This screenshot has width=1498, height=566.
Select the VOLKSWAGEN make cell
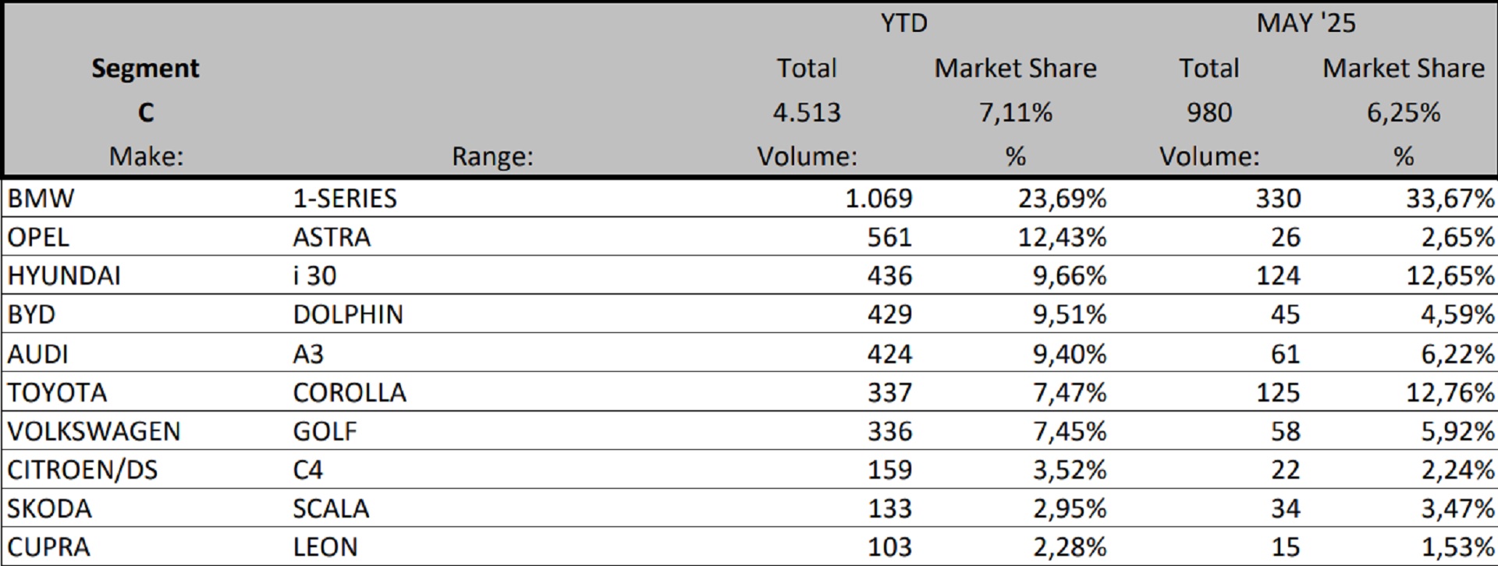[x=94, y=431]
